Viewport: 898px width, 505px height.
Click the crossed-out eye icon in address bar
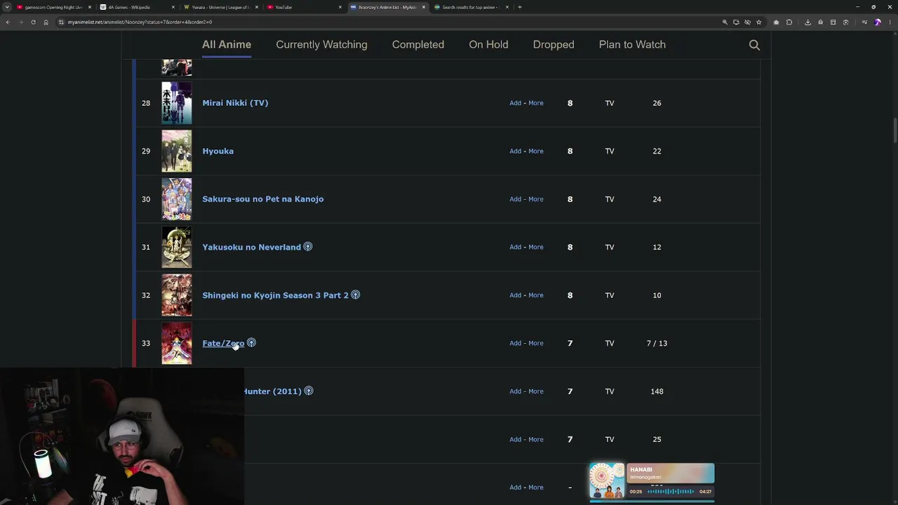(x=747, y=22)
